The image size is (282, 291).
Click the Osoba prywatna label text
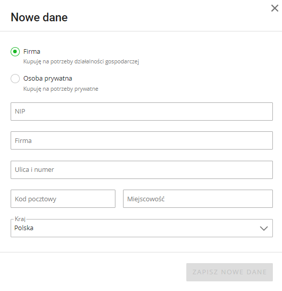pyautogui.click(x=48, y=79)
